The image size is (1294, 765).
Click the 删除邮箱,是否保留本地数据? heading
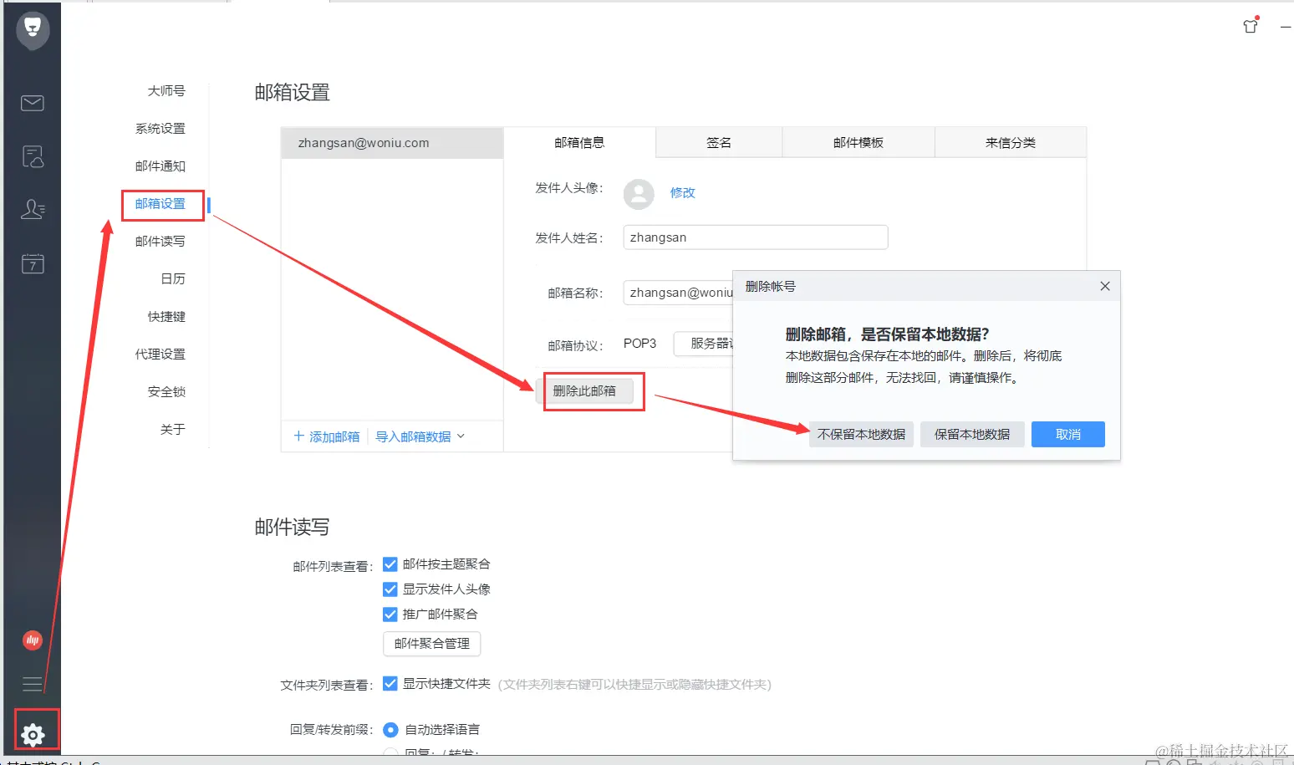coord(887,334)
